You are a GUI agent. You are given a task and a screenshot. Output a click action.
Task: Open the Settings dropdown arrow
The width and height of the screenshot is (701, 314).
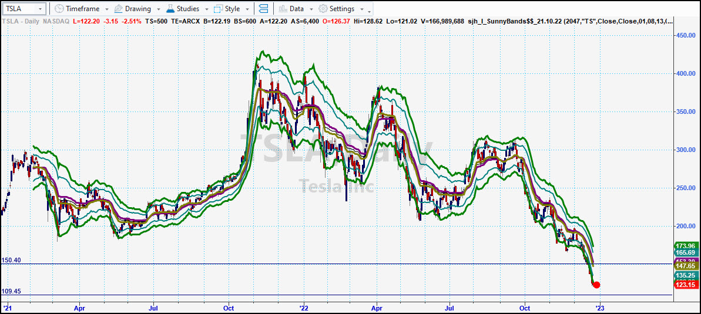click(x=361, y=9)
